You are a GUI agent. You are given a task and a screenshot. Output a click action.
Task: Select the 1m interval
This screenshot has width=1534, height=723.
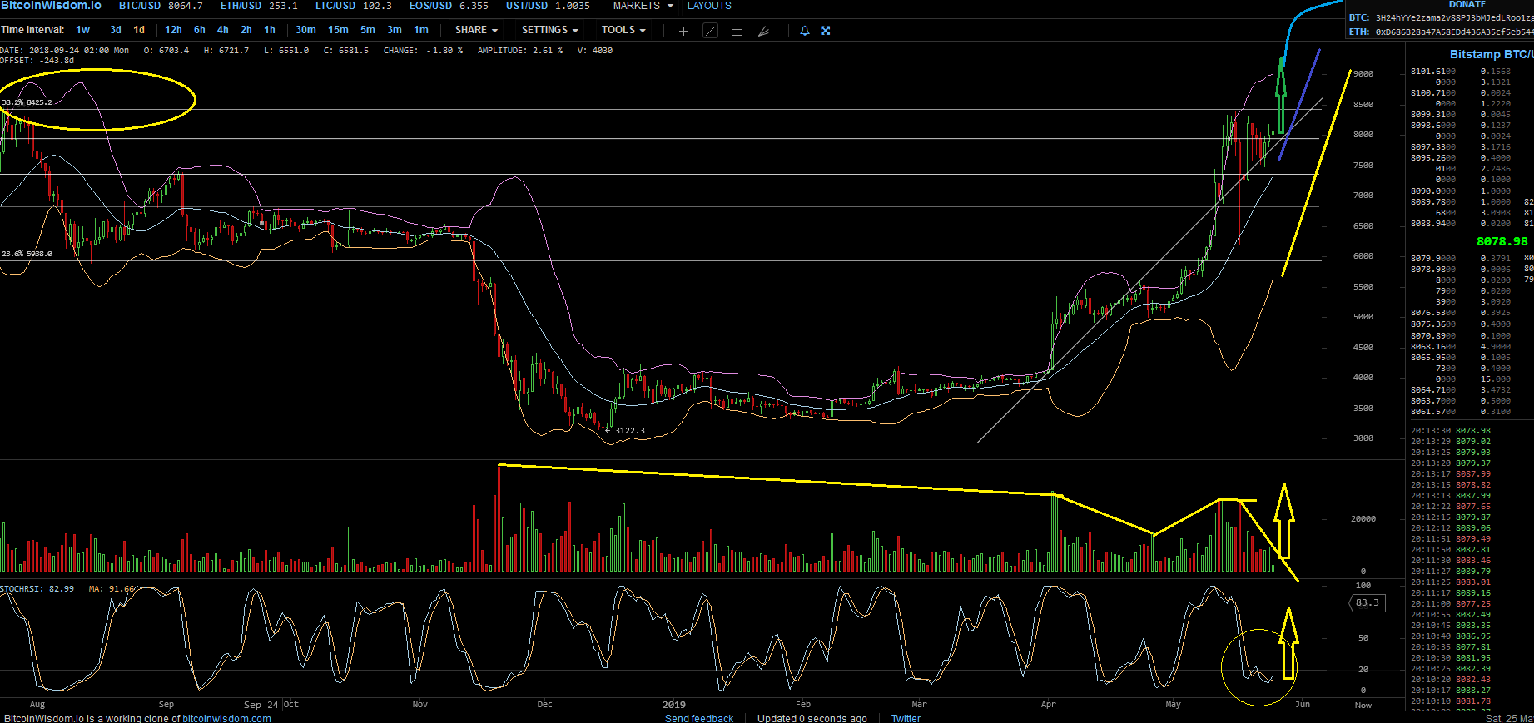421,30
